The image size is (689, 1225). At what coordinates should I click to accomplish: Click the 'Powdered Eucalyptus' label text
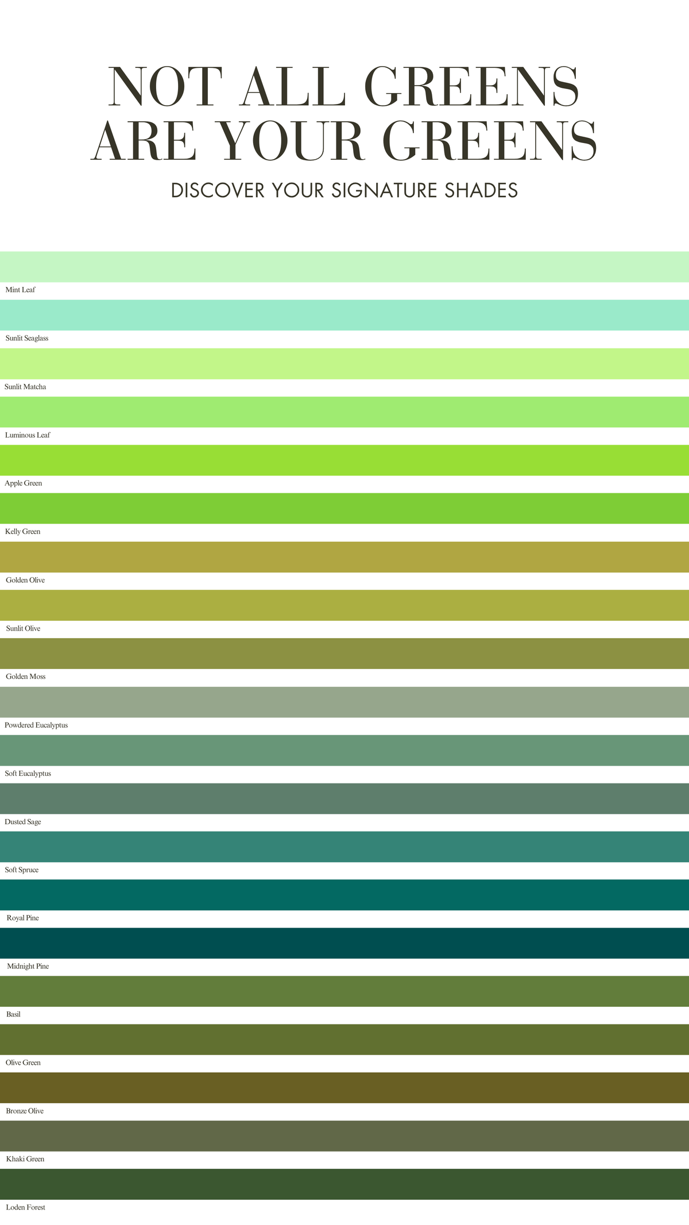(x=36, y=725)
